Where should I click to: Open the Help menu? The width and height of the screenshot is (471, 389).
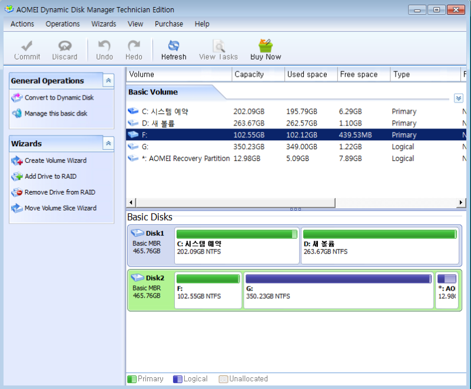pyautogui.click(x=202, y=24)
